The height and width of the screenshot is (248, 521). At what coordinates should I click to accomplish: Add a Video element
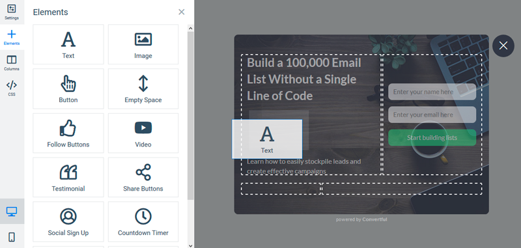coord(143,133)
